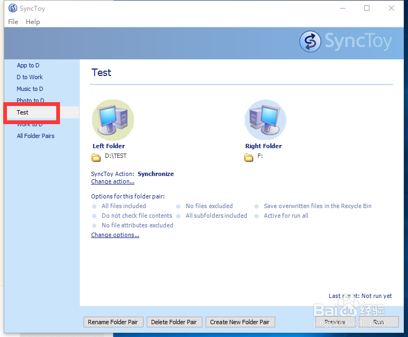Click the Run button
This screenshot has height=337, width=408.
(x=379, y=322)
